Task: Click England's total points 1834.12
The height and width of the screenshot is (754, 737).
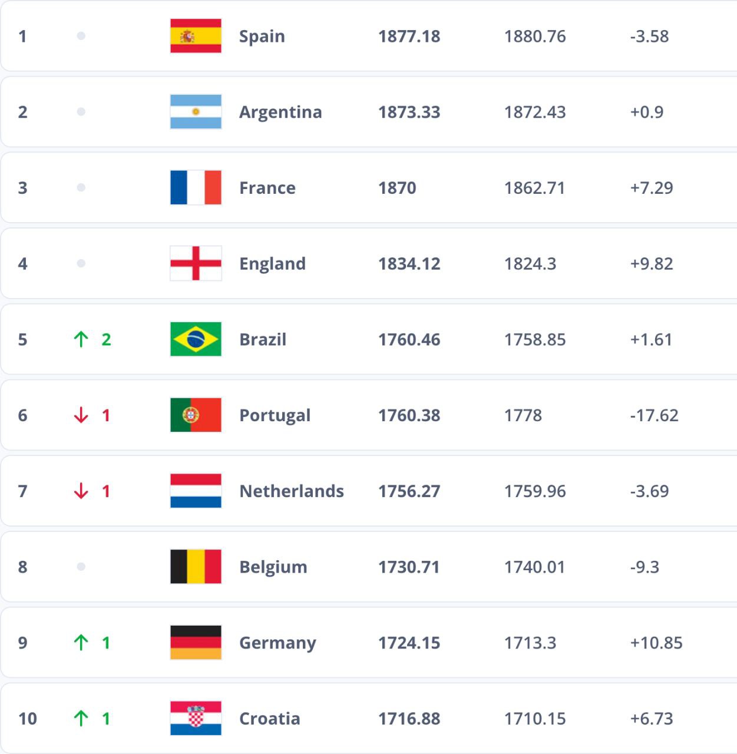Action: tap(409, 263)
